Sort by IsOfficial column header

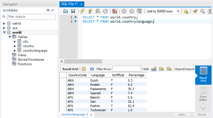coord(118,75)
